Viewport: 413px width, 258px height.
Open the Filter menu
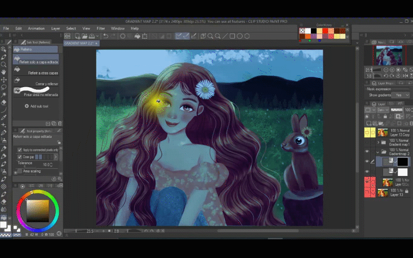101,28
